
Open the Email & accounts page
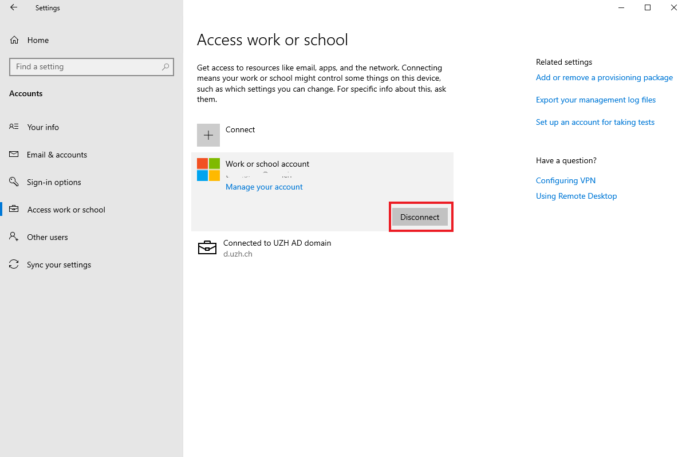click(x=57, y=155)
